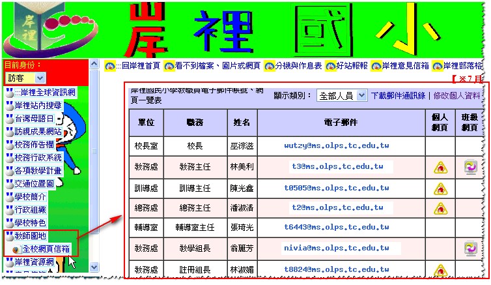
Task: Click the bullet icon beside 校務佈告欄
Action: coord(10,145)
